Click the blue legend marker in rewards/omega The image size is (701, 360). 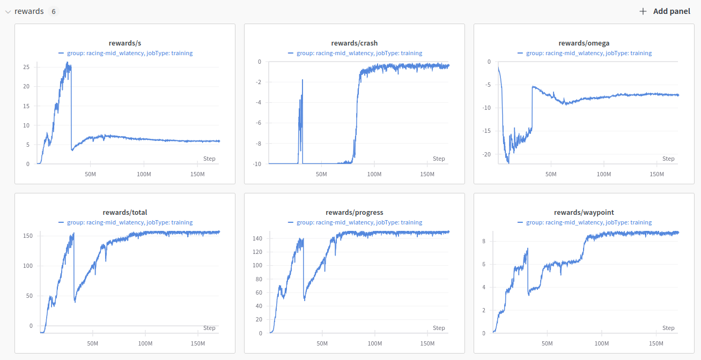pos(519,53)
